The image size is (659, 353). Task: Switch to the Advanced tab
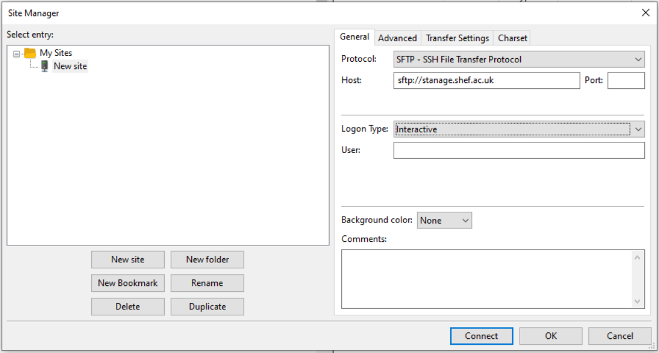[x=397, y=38]
